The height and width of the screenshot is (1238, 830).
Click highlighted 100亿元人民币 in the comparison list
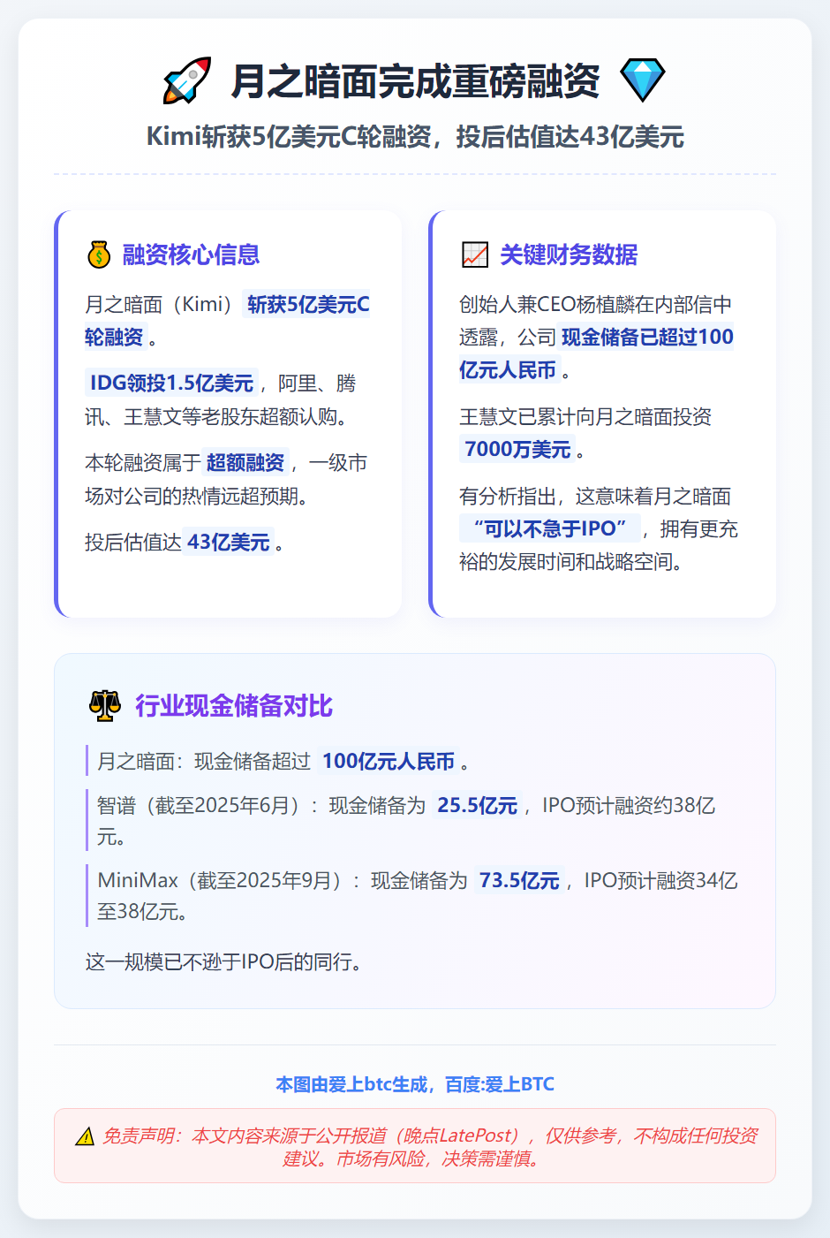pyautogui.click(x=389, y=761)
